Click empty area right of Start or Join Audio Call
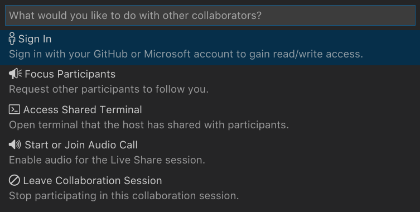This screenshot has height=212, width=420. pyautogui.click(x=277, y=145)
